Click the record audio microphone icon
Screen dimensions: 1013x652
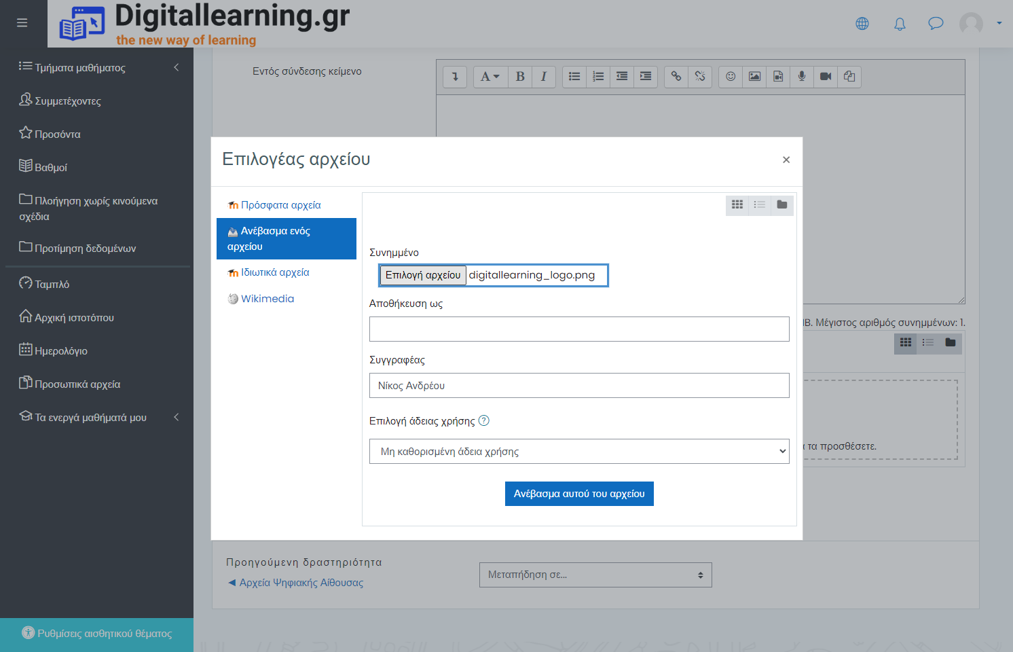point(802,77)
